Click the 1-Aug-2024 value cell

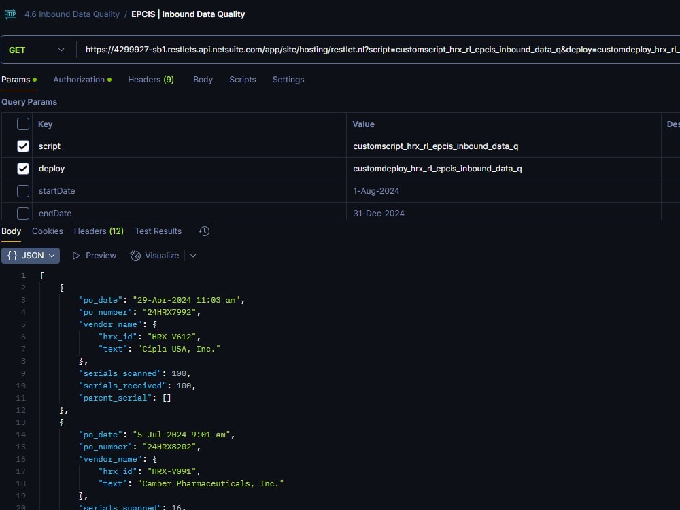tap(504, 191)
